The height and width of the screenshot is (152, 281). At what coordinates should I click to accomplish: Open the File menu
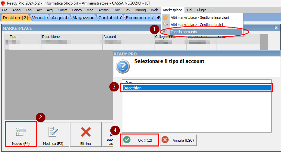click(5, 10)
